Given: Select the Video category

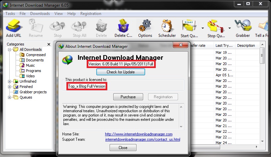Looking at the screenshot, I should pos(27,76).
